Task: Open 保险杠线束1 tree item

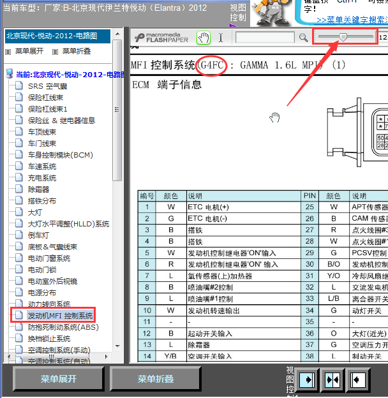Action: [x=47, y=109]
